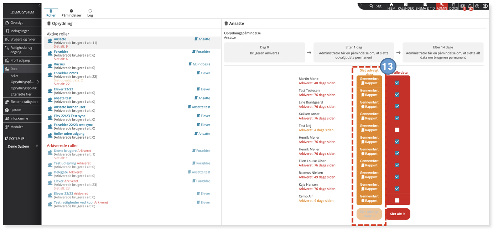Open the user profile avatar icon
This screenshot has height=234, width=498.
[x=485, y=6]
